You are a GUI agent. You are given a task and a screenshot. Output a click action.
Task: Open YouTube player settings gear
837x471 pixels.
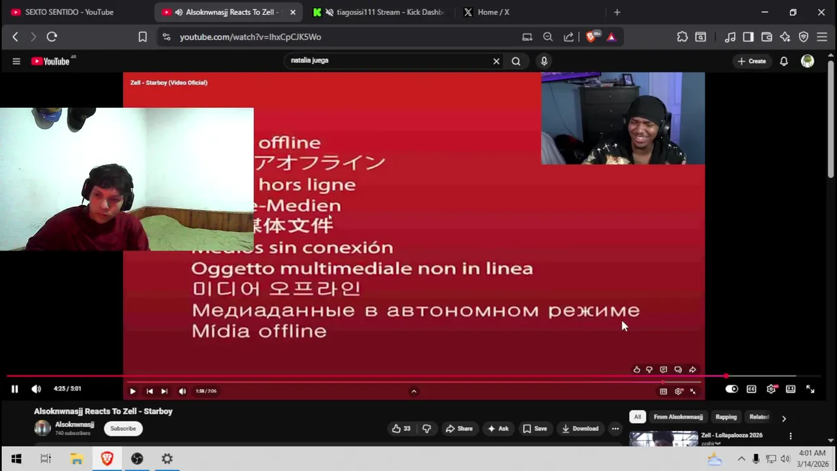(772, 389)
